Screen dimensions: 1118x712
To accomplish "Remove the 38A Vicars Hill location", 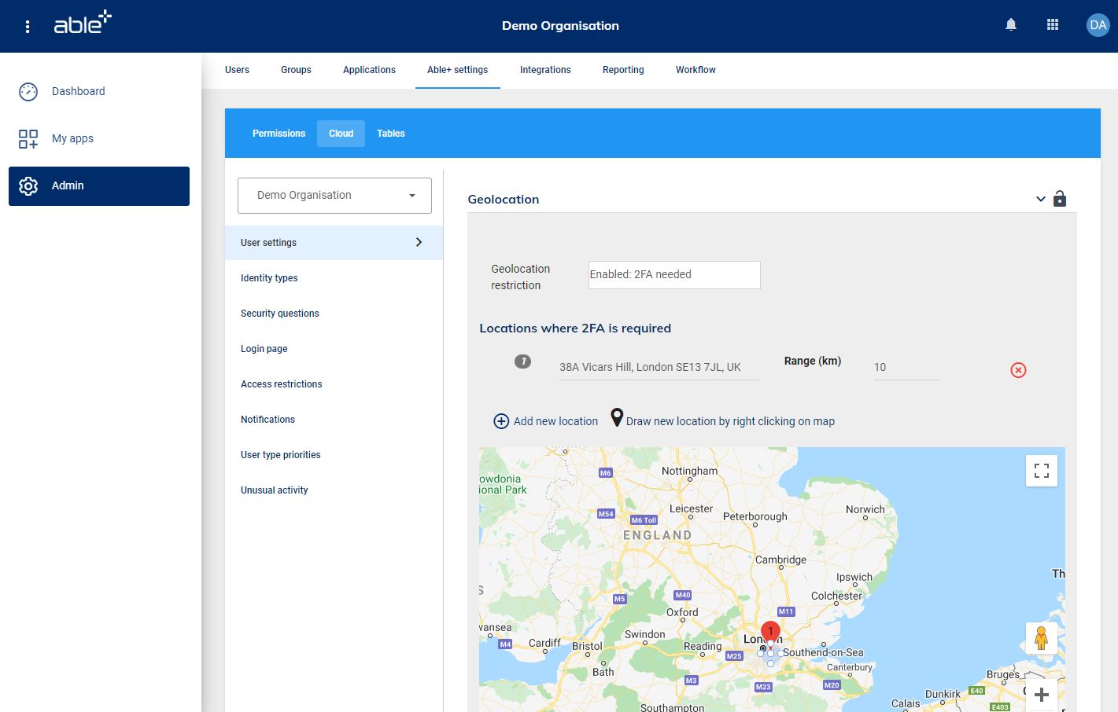I will 1018,370.
